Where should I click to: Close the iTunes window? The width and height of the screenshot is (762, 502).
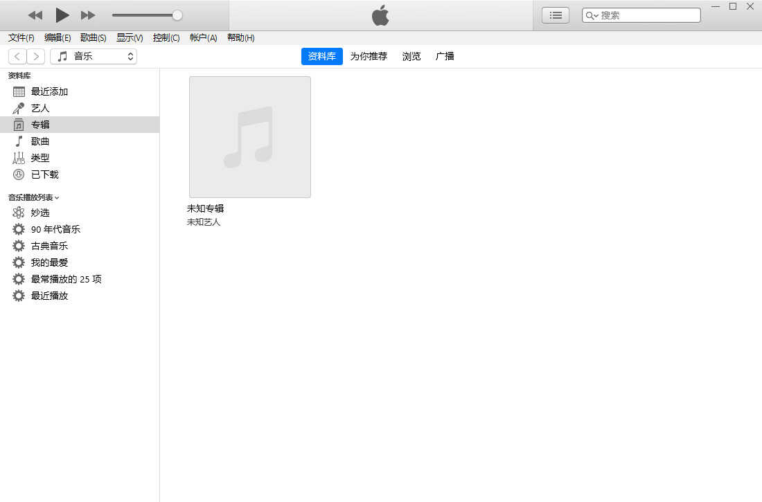pyautogui.click(x=750, y=7)
